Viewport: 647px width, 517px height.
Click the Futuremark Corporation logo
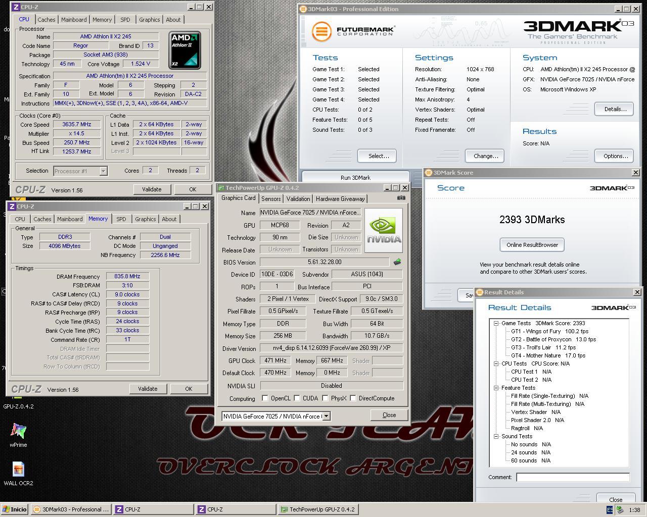353,31
